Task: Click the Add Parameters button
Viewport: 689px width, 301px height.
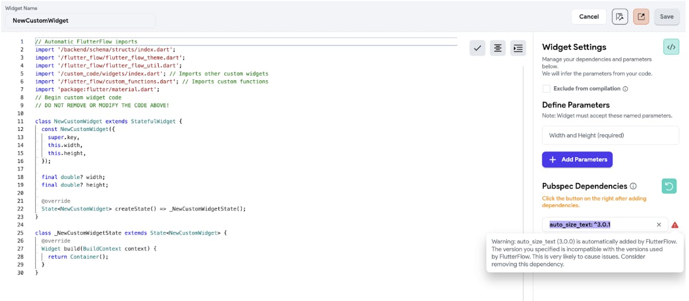Action: coord(577,160)
